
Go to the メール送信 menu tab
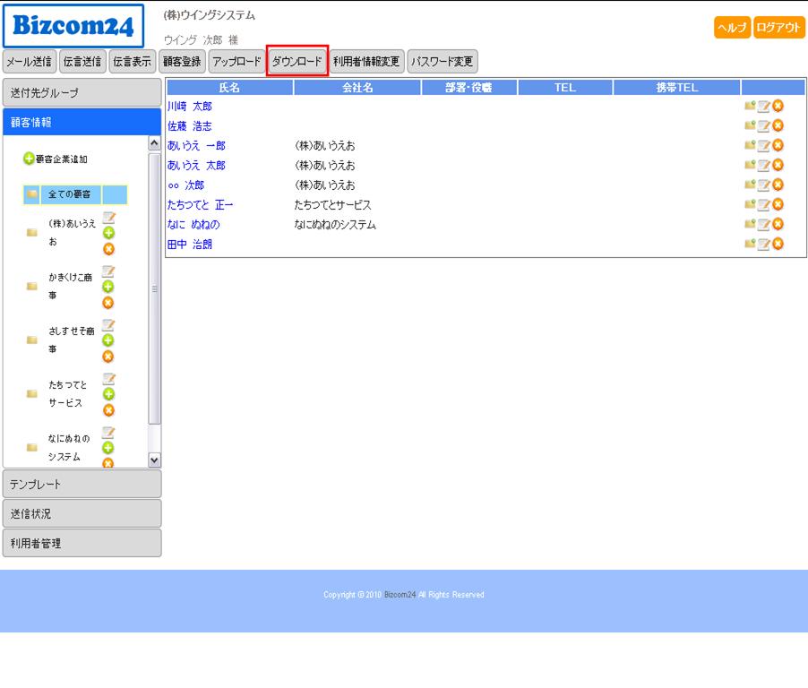pos(29,61)
